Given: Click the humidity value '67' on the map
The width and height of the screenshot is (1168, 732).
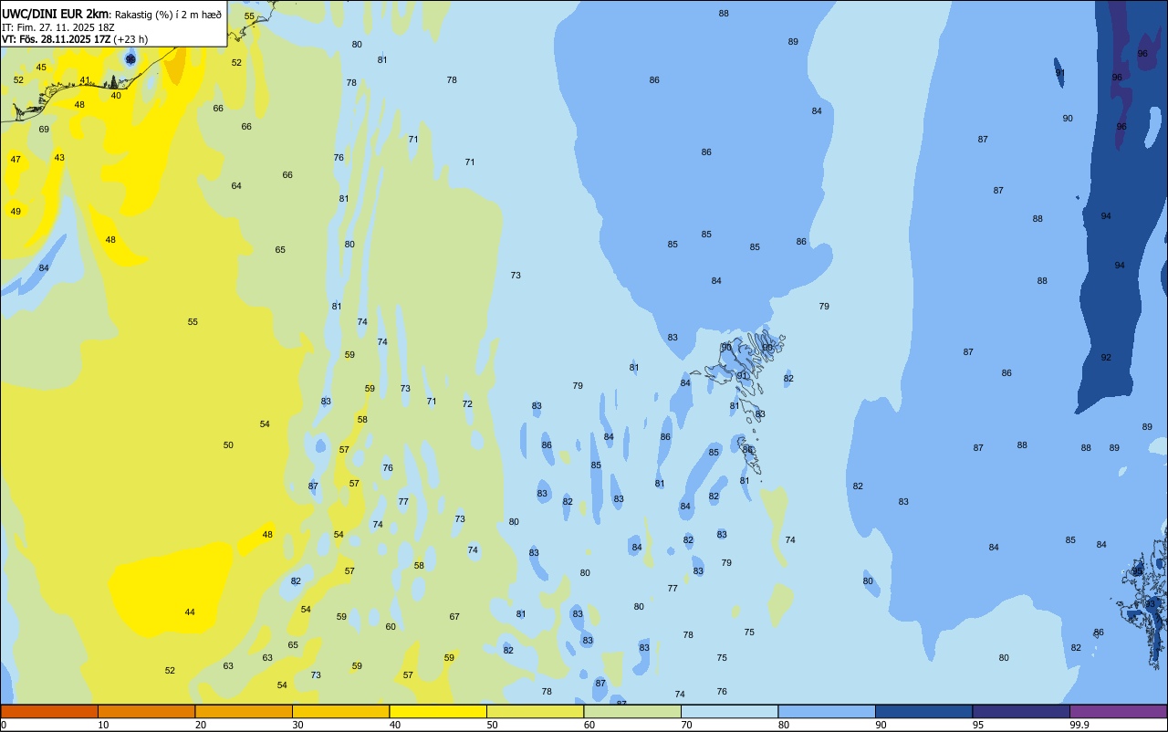Looking at the screenshot, I should click(x=454, y=617).
